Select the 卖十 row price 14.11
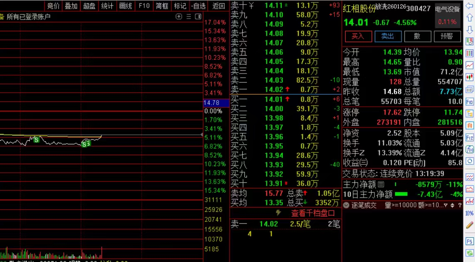The height and width of the screenshot is (262, 475). coord(274,5)
